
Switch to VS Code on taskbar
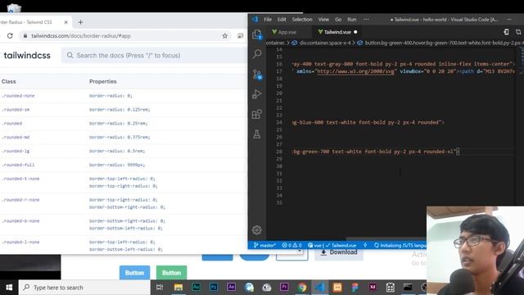(320, 288)
